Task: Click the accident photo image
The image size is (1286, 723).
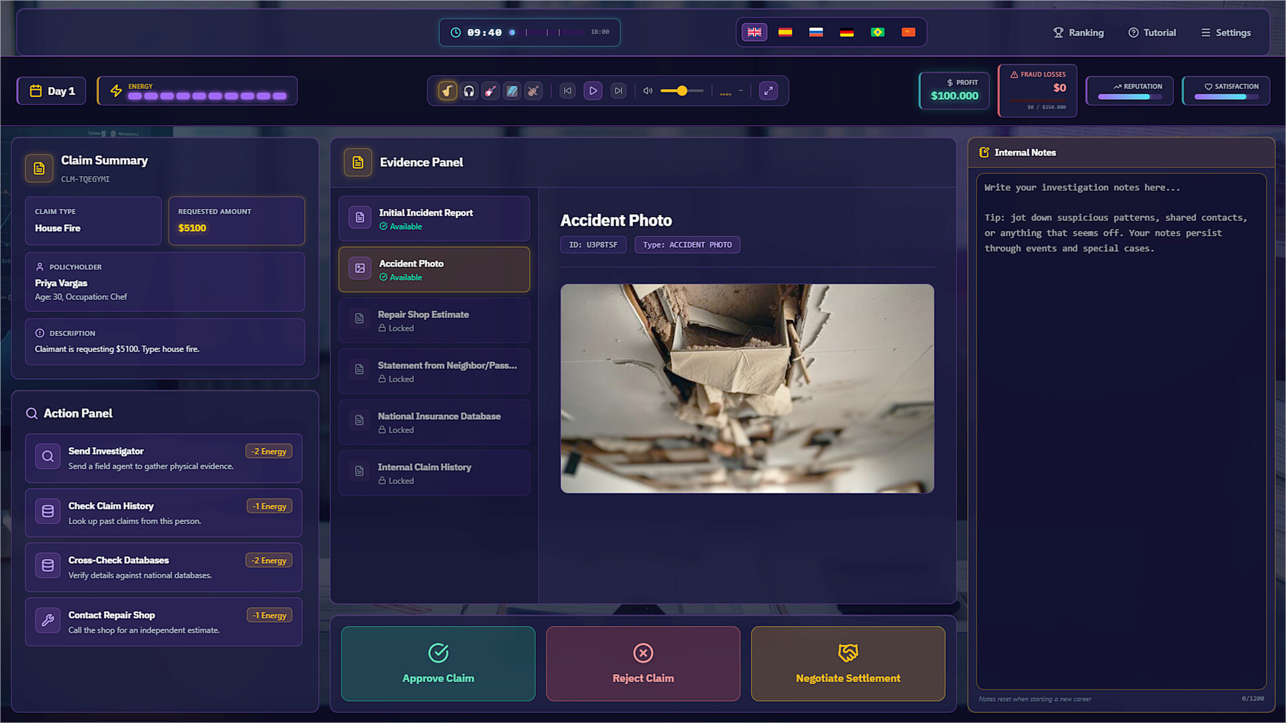Action: click(747, 388)
